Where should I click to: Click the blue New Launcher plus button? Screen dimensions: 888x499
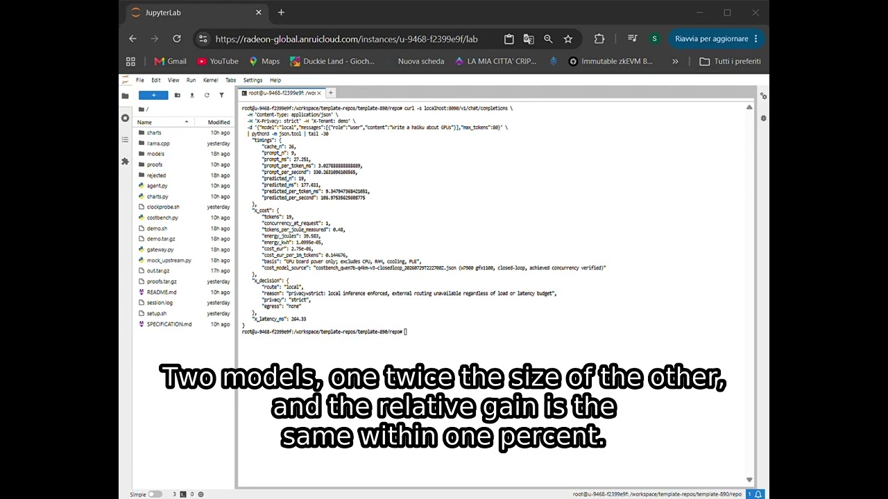pyautogui.click(x=153, y=95)
